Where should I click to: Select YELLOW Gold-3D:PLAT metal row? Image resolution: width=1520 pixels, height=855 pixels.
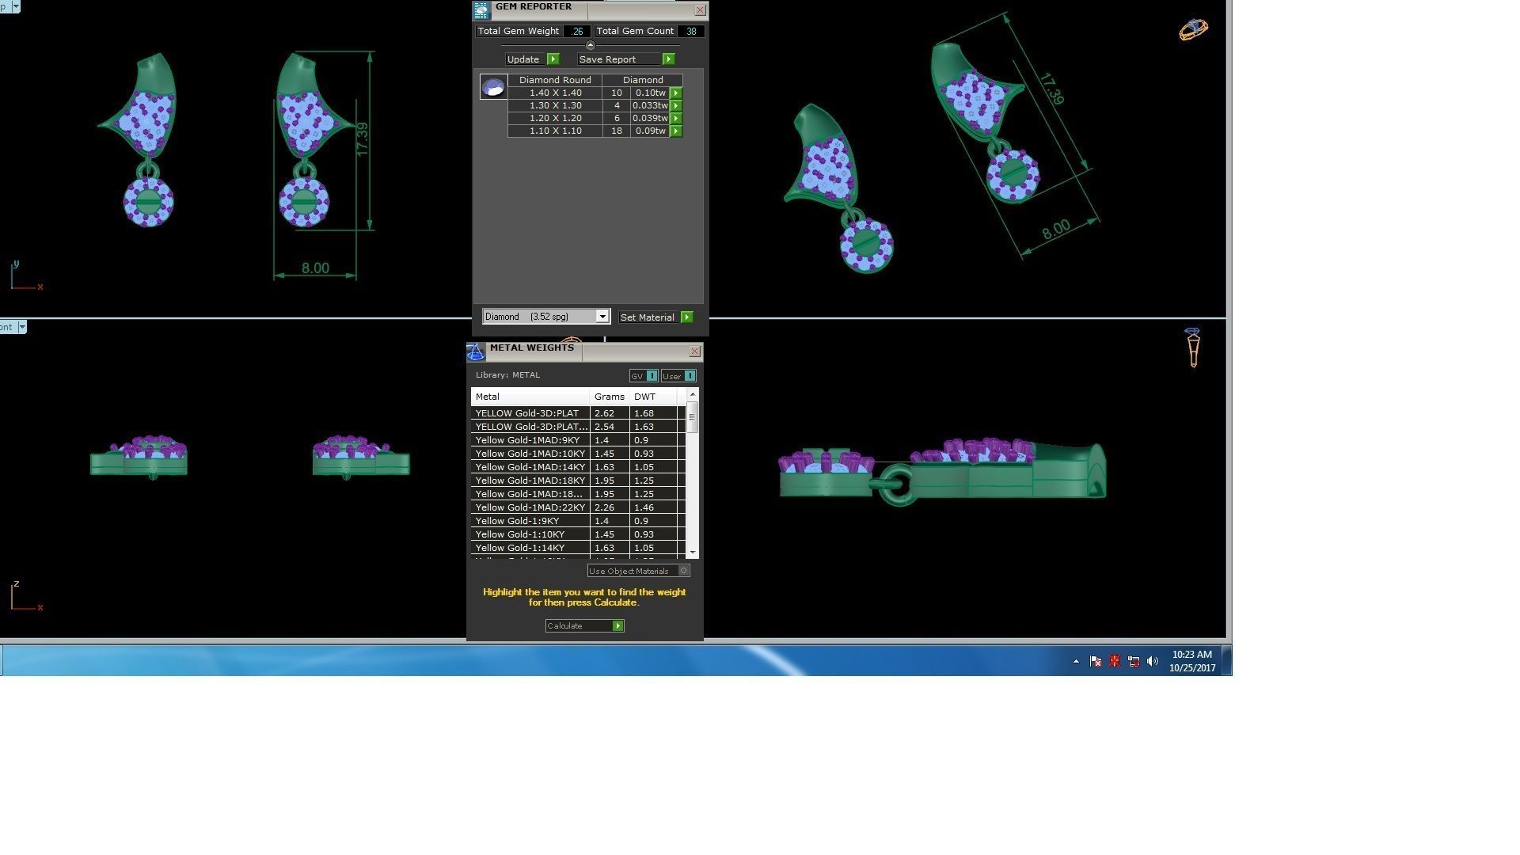(x=530, y=413)
